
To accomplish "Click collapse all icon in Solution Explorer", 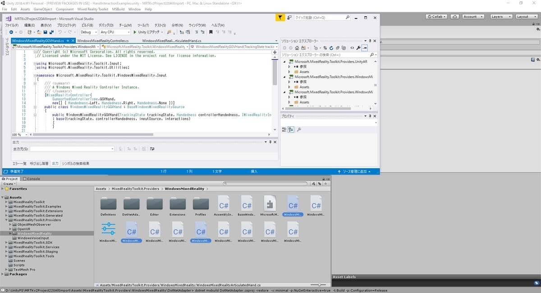I will [x=338, y=48].
